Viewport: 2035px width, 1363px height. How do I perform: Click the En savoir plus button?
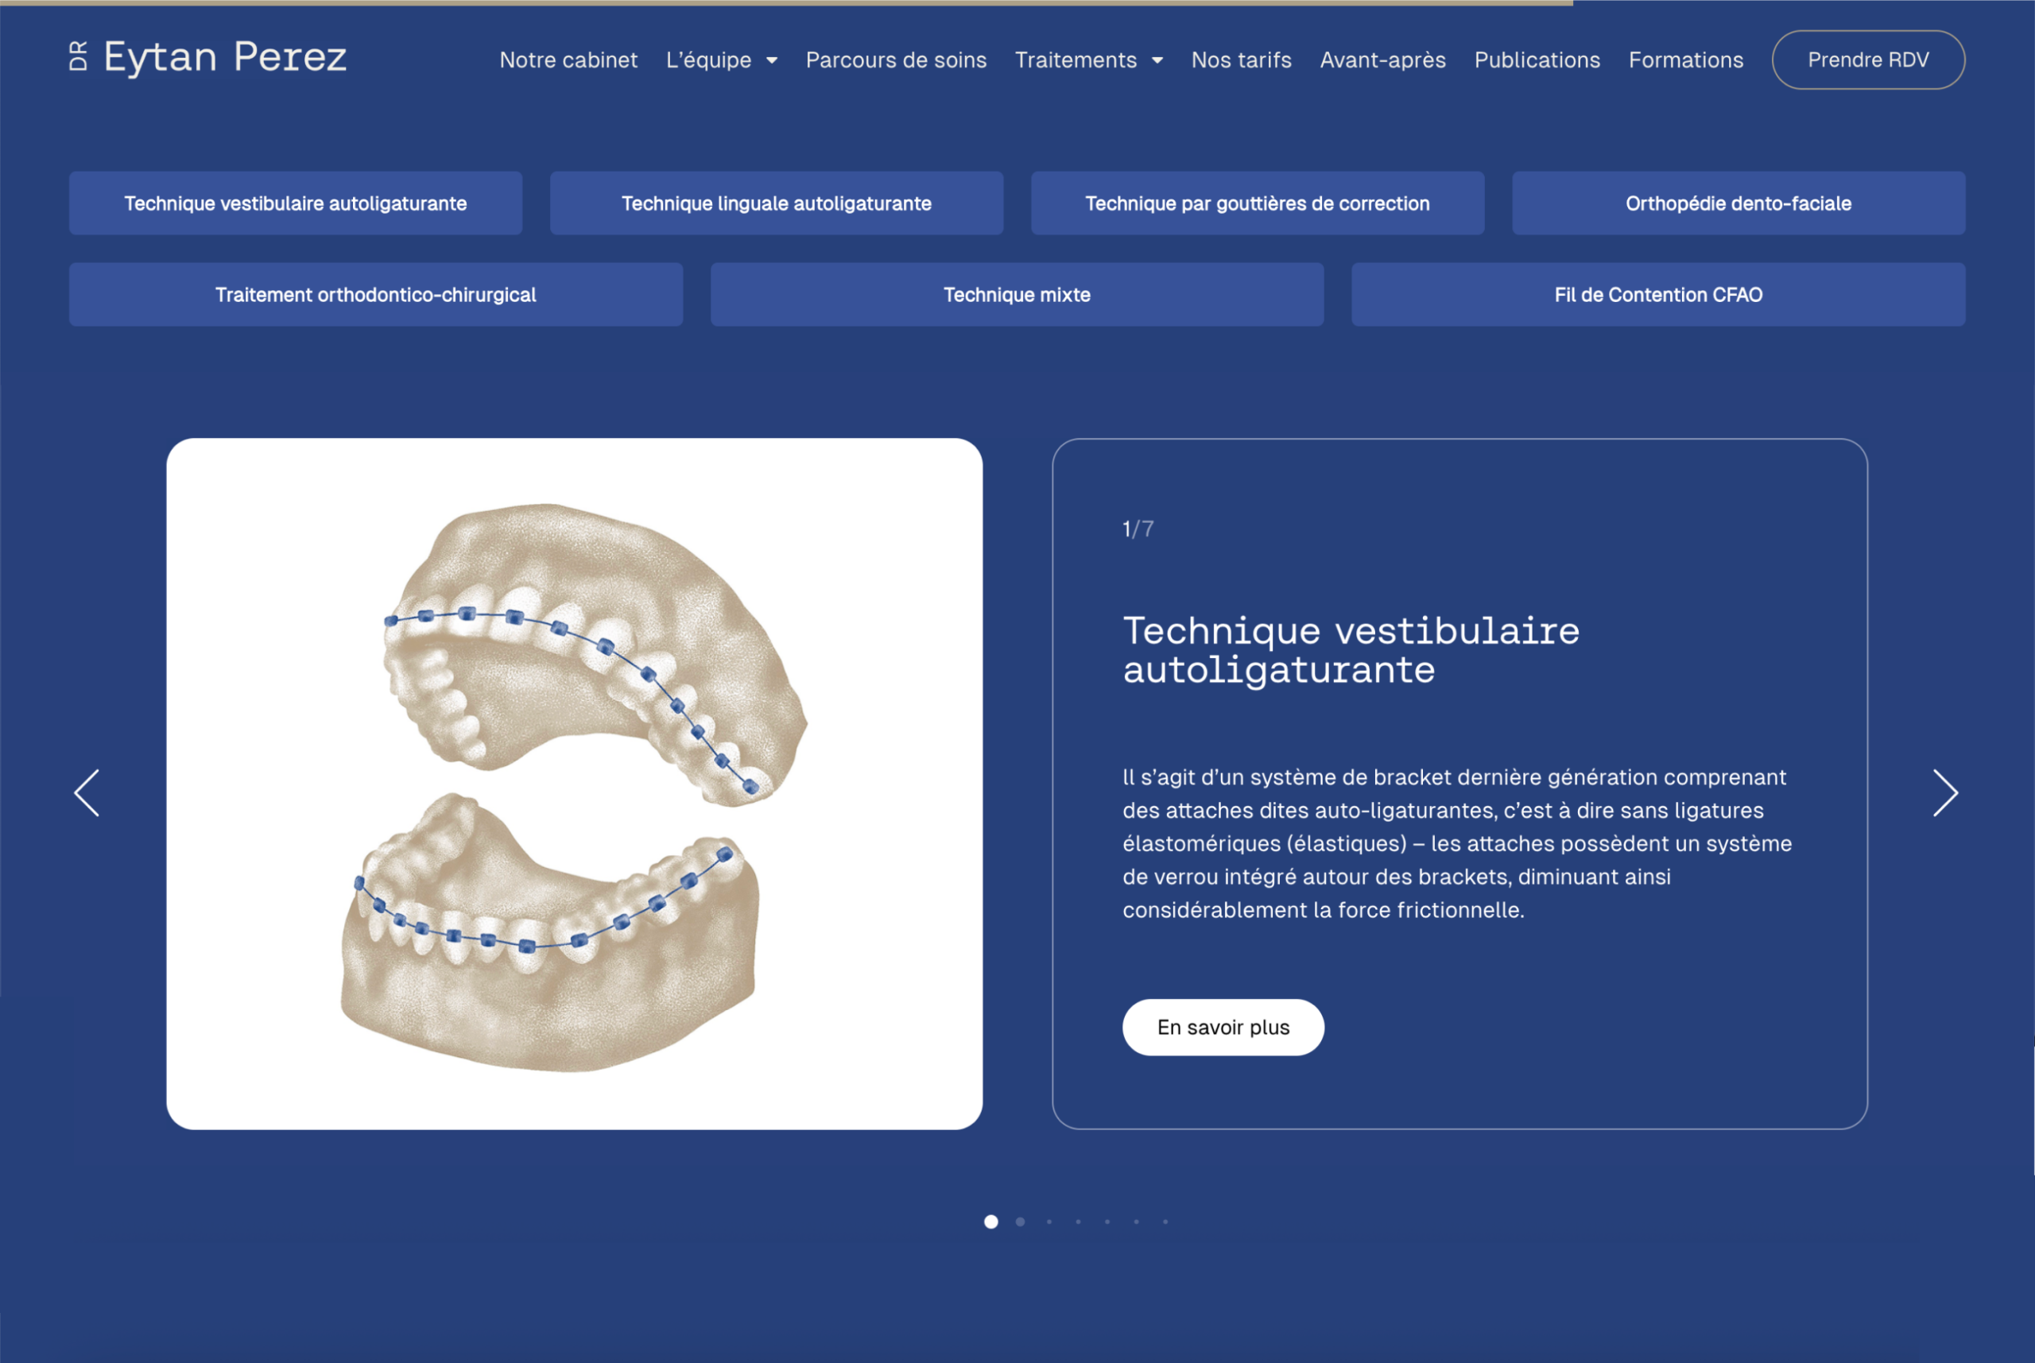coord(1223,1027)
